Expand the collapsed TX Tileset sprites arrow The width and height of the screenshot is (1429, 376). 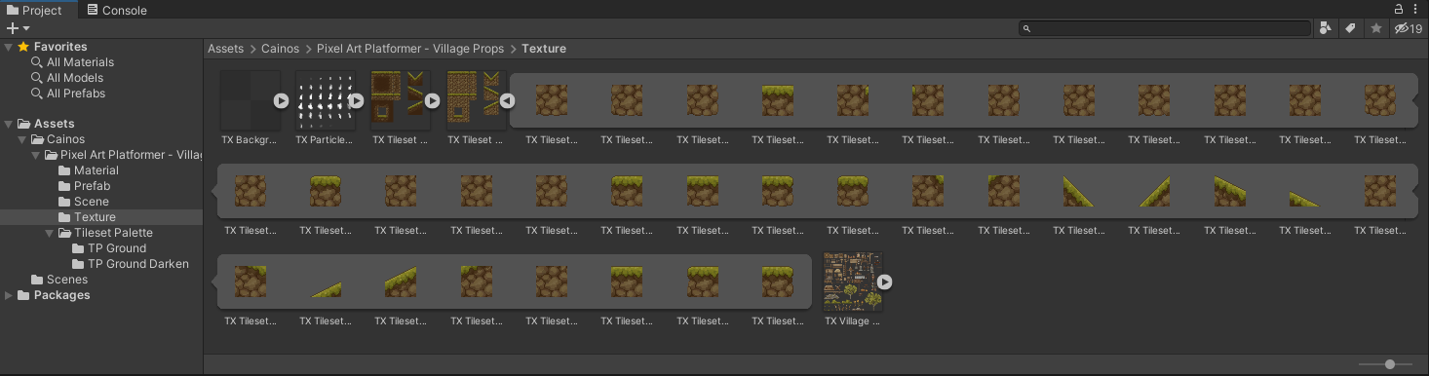(x=432, y=100)
